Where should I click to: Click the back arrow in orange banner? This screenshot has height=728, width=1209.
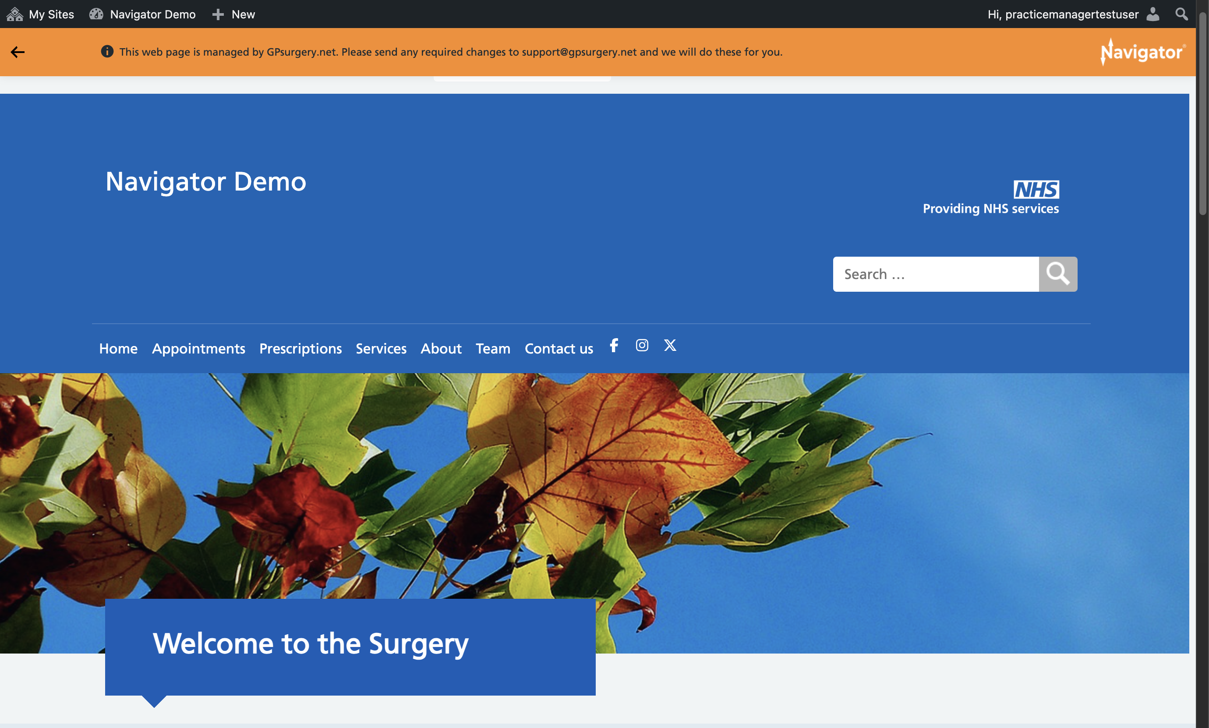coord(18,52)
